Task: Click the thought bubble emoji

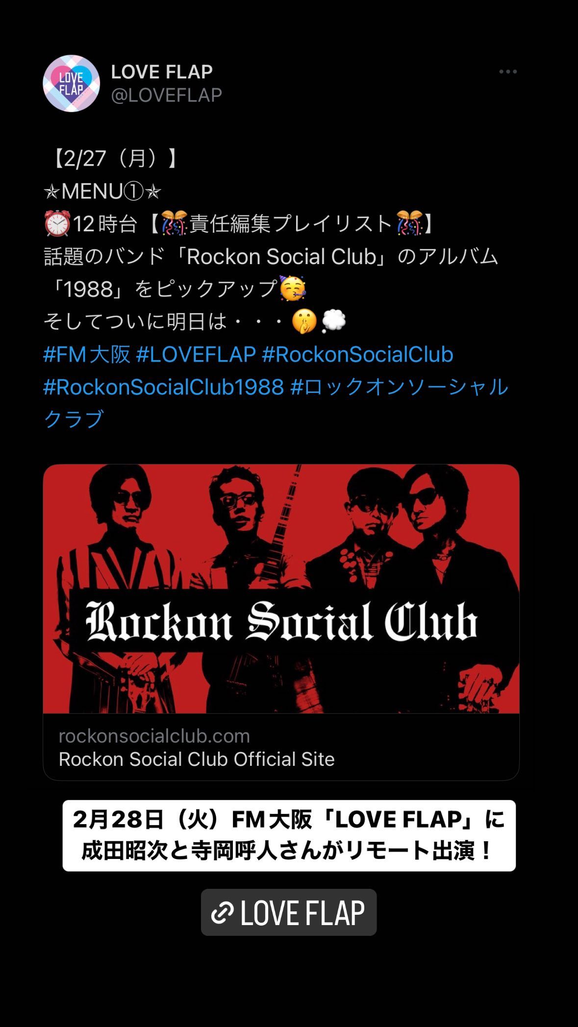Action: (x=334, y=321)
